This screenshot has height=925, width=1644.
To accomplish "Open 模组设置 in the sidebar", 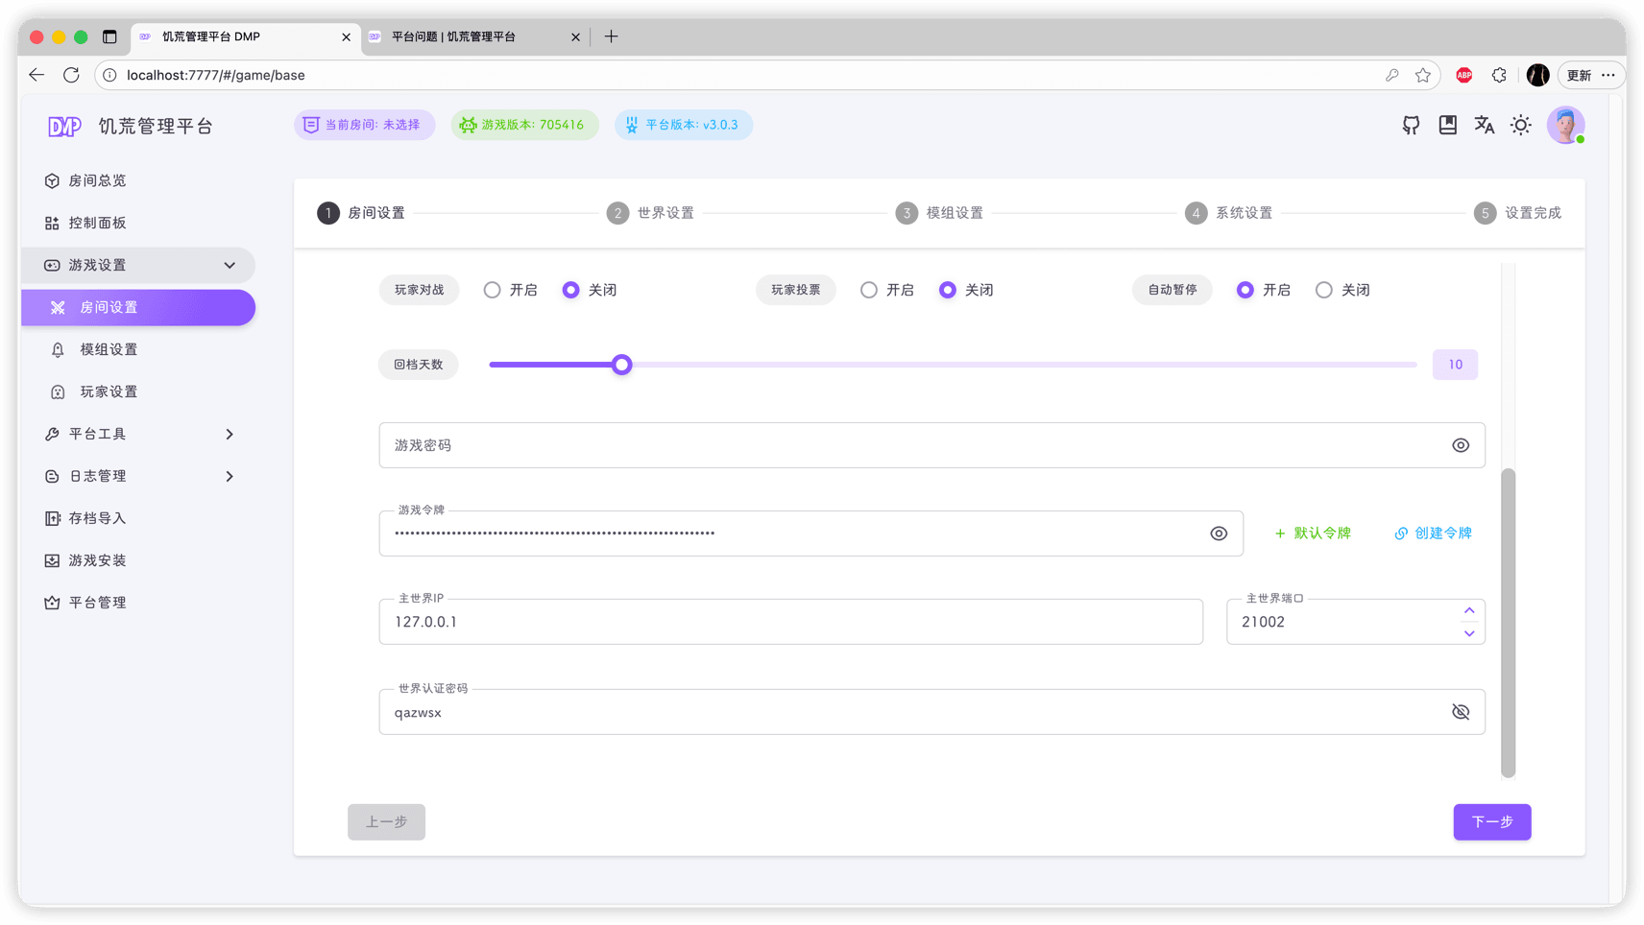I will 109,349.
